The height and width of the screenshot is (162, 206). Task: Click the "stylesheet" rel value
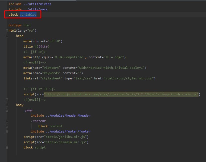[x=51, y=78]
